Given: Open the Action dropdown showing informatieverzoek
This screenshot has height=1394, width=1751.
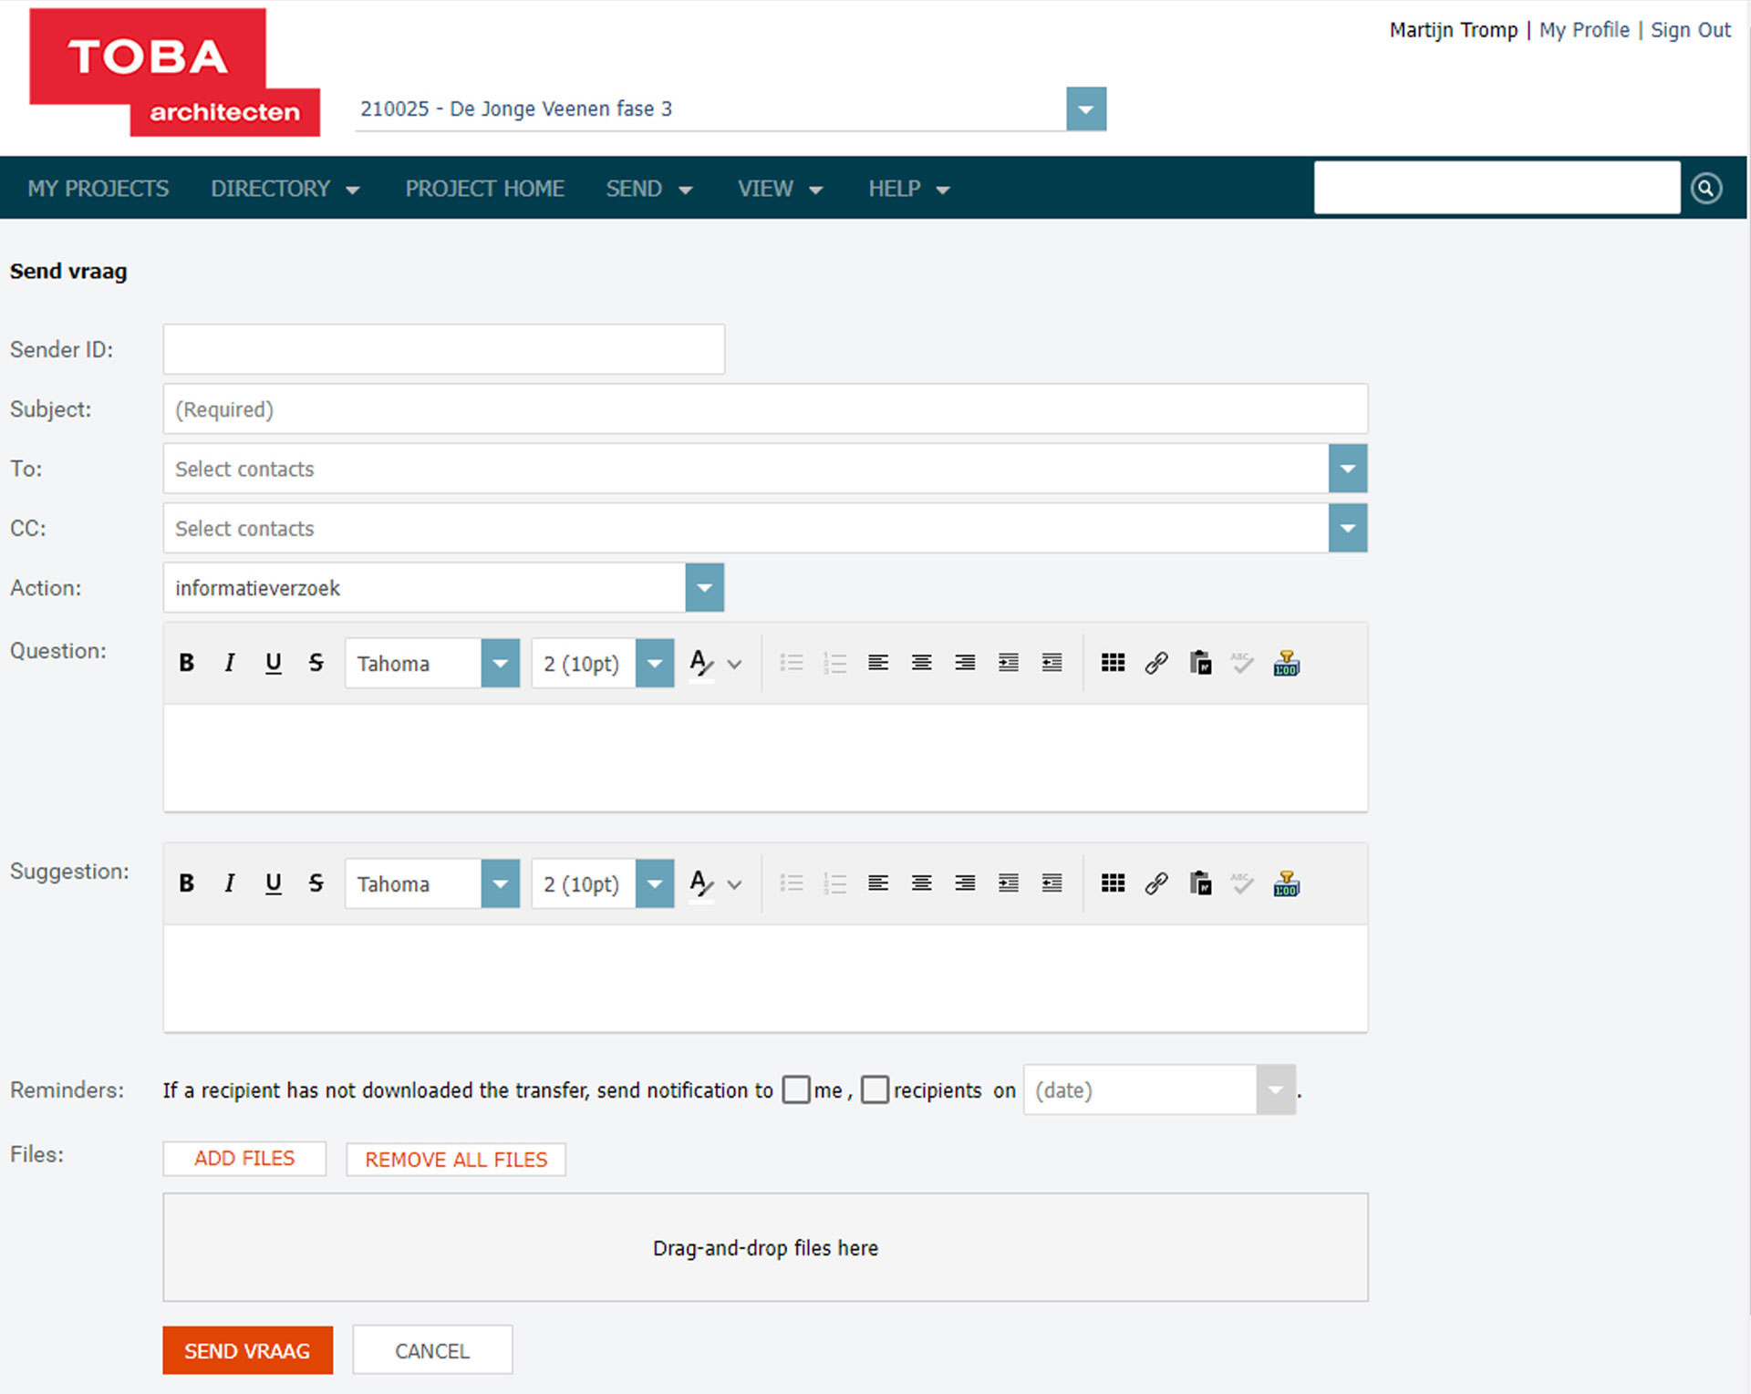Looking at the screenshot, I should [x=703, y=587].
